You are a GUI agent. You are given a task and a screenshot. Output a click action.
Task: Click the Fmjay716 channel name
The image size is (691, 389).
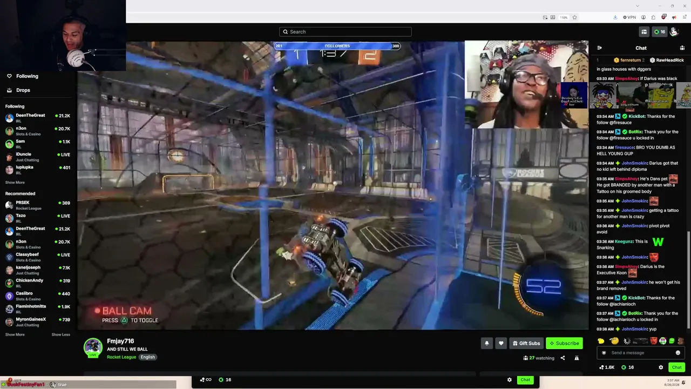coord(120,341)
